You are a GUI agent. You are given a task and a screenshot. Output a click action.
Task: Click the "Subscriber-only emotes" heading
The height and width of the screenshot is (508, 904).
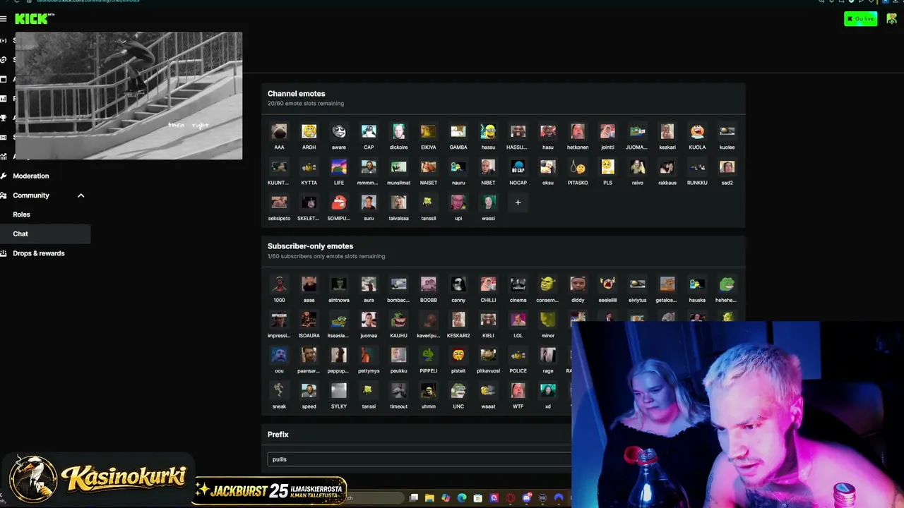click(x=310, y=246)
